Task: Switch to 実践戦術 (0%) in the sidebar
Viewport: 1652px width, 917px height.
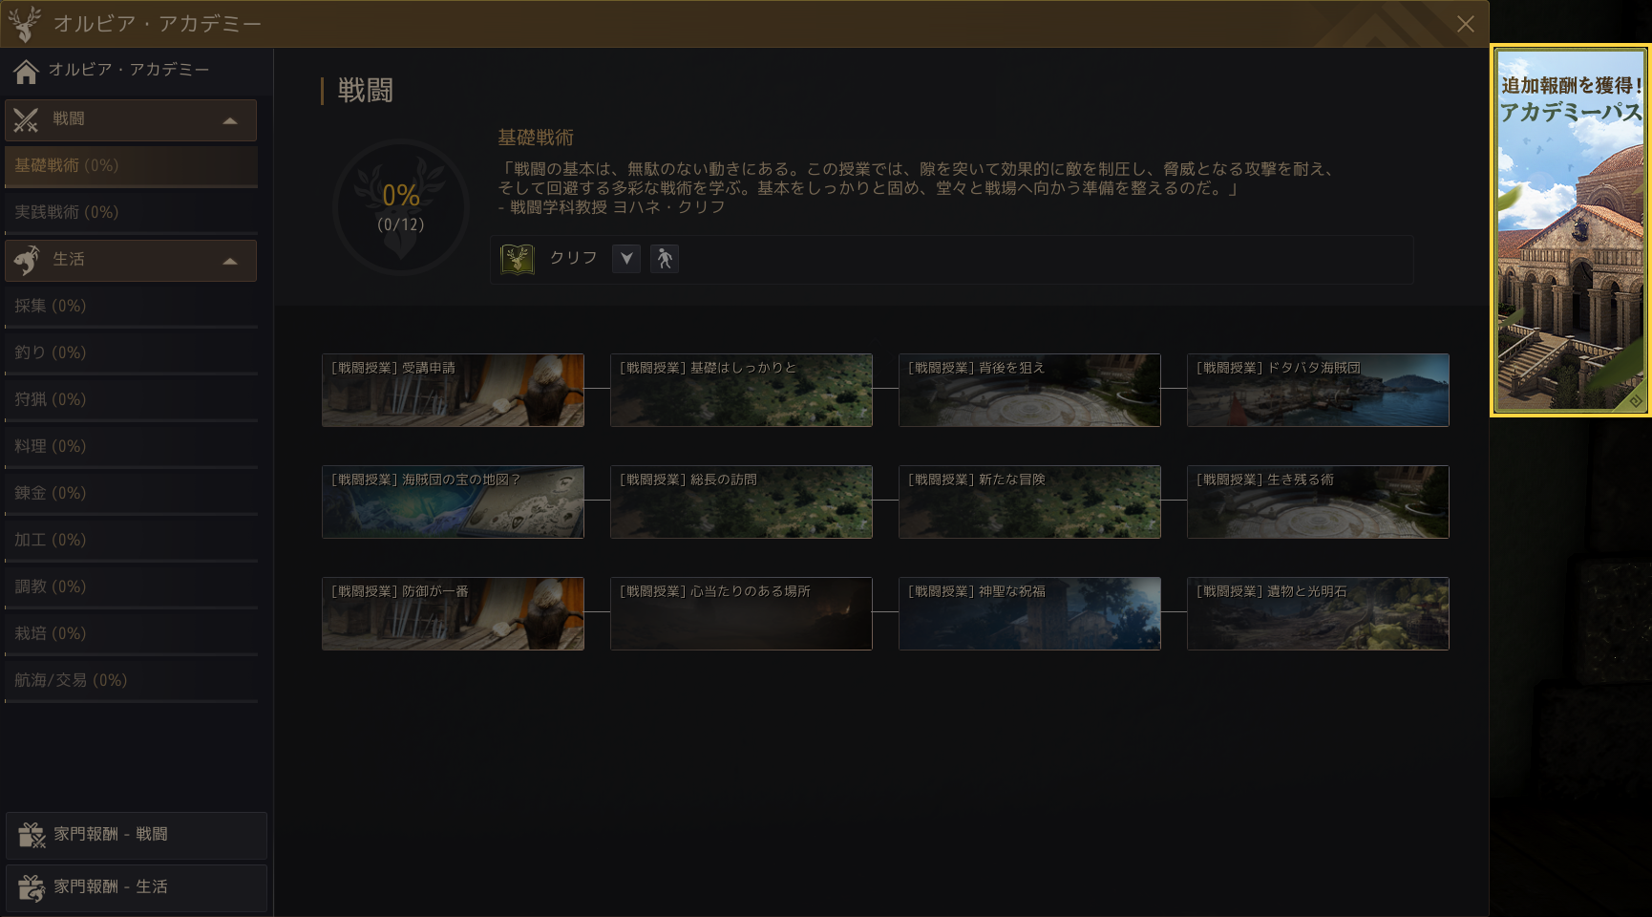Action: [x=65, y=212]
